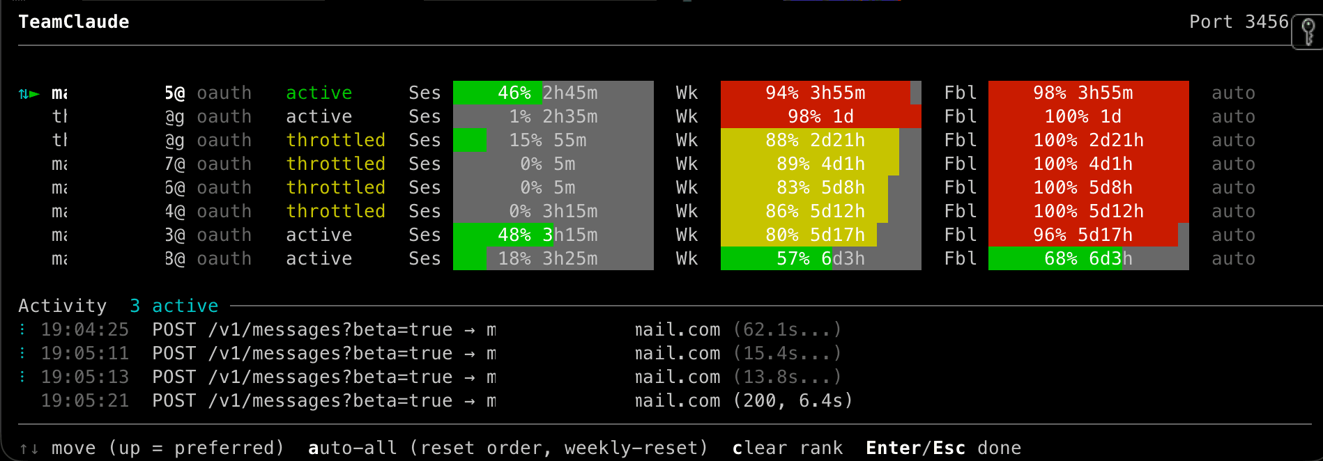
Task: Click Enter/Esc done in the footer
Action: pyautogui.click(x=944, y=448)
